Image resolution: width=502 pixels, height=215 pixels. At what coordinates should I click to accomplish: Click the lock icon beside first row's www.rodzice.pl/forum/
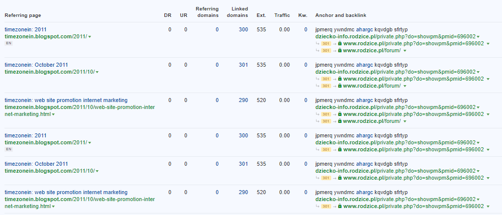point(340,50)
